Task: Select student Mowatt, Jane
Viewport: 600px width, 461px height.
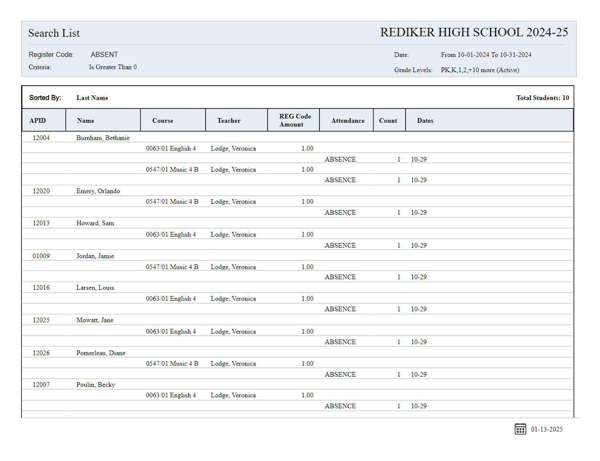Action: tap(95, 320)
